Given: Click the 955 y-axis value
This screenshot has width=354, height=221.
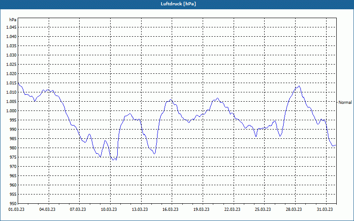Looking at the screenshot, I should point(13,194).
